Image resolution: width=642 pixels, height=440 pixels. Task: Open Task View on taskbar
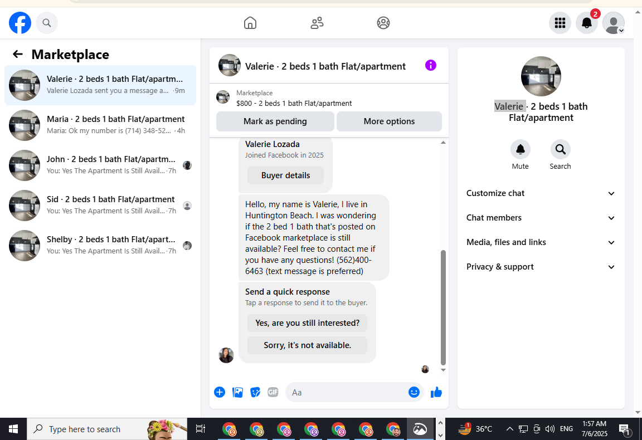(x=200, y=429)
